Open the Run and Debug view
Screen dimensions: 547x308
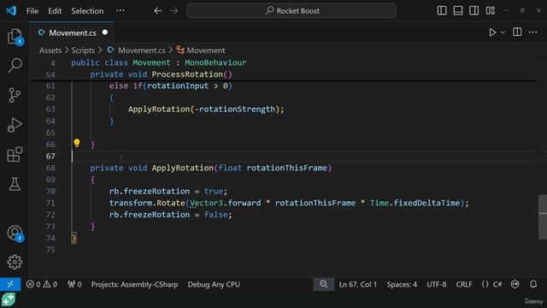tap(15, 125)
